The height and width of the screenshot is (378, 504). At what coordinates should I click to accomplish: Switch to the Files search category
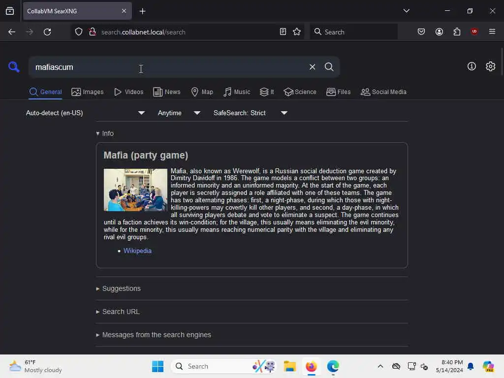pos(338,92)
